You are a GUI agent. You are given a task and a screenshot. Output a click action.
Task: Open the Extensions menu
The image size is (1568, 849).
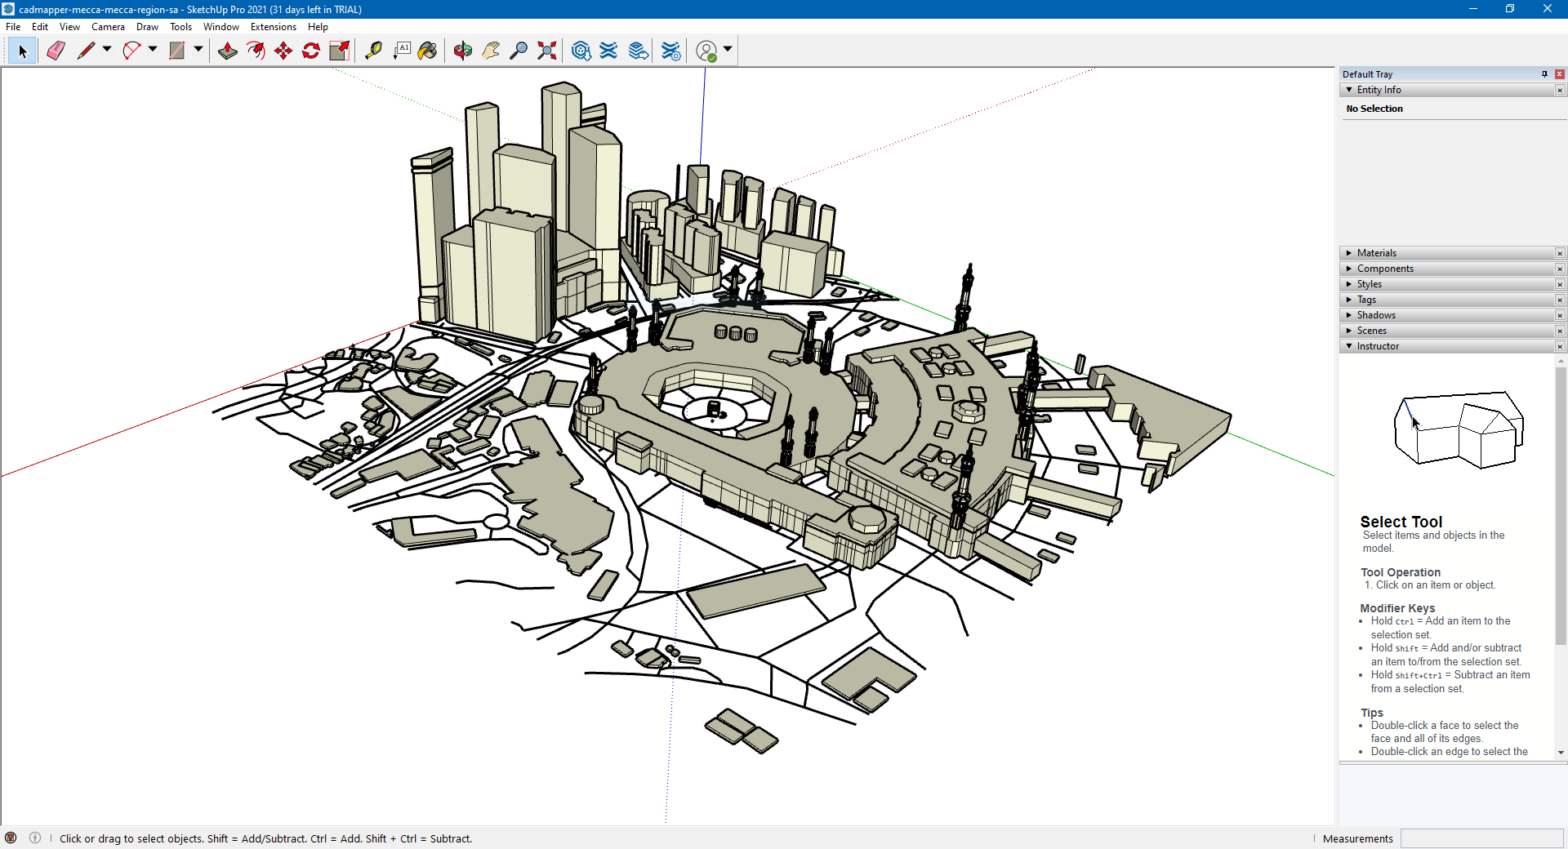273,27
